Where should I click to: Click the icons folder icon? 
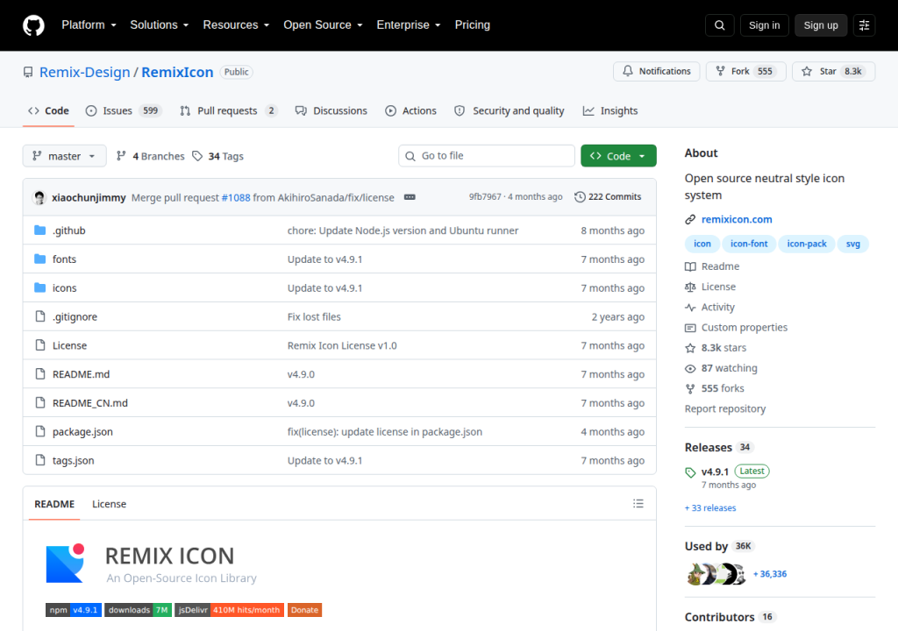pyautogui.click(x=39, y=287)
